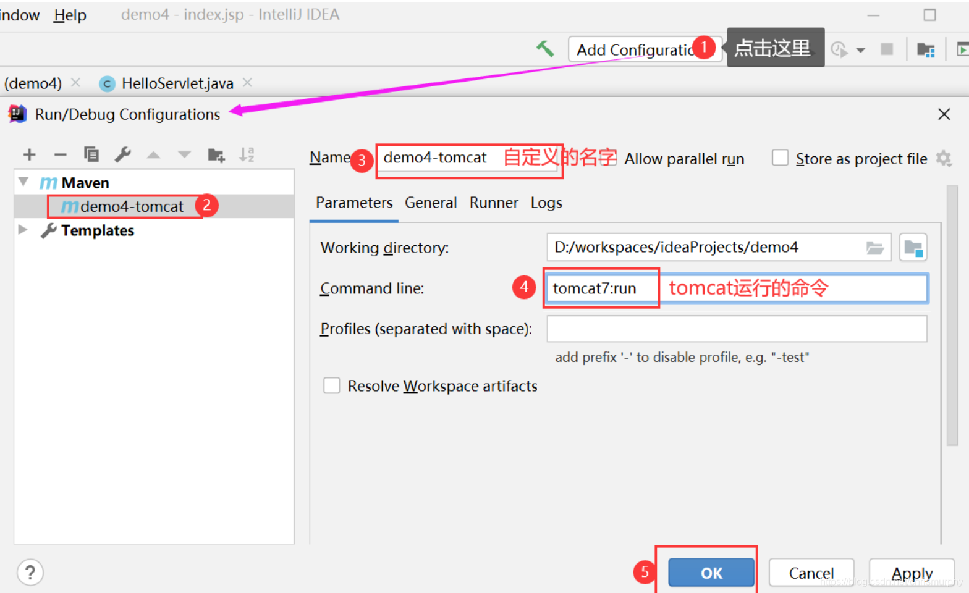
Task: Open the Project Structure icon in toolbar
Action: pyautogui.click(x=925, y=49)
